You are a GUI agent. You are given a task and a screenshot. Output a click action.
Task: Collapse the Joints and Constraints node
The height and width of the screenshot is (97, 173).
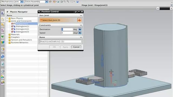[7, 21]
